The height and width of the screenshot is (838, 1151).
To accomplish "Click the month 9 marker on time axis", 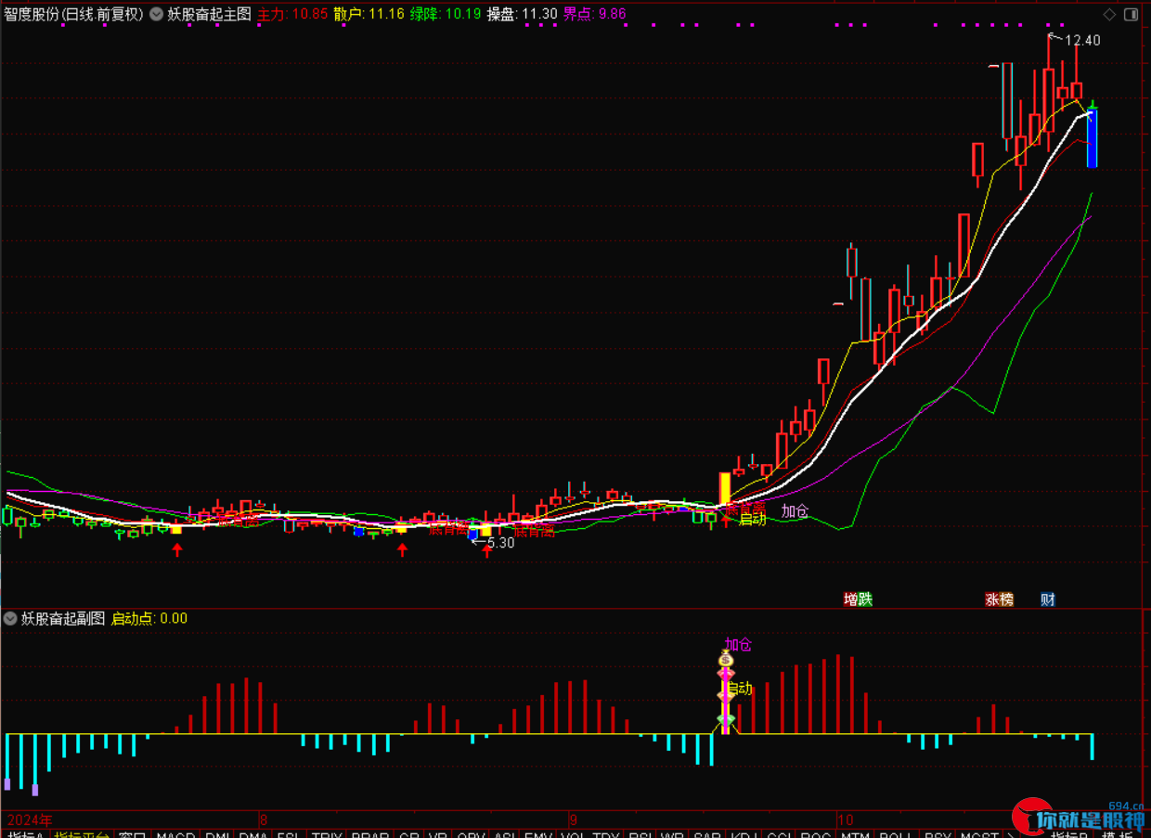I will pyautogui.click(x=573, y=820).
